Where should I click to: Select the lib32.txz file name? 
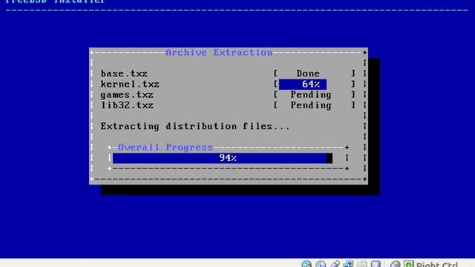pyautogui.click(x=127, y=105)
